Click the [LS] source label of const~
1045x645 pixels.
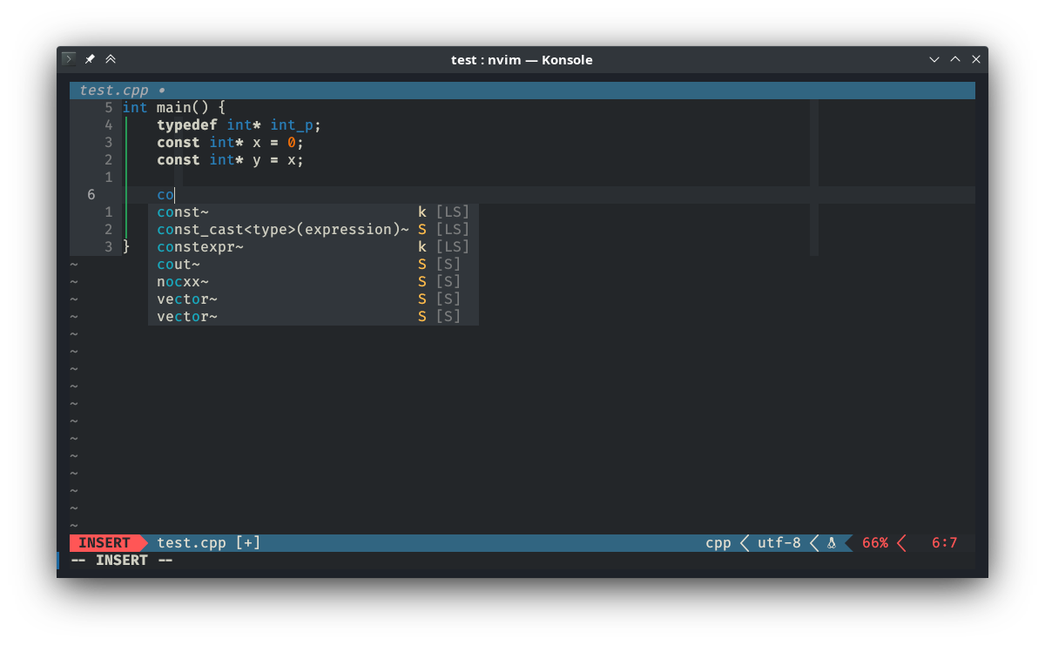tap(453, 212)
